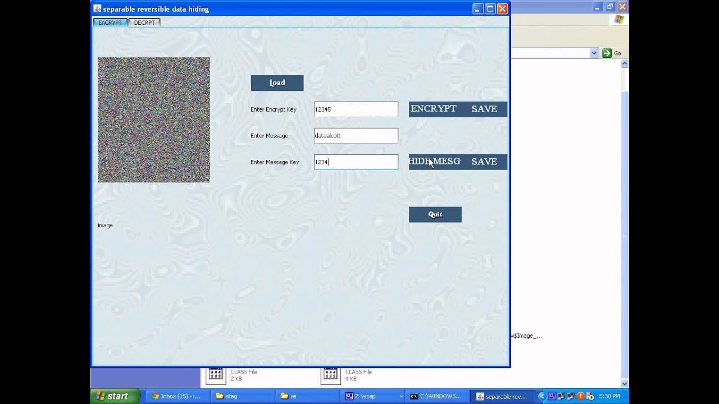Screen dimensions: 719x404
Task: Click Windows flag logo in background window
Action: (x=619, y=20)
